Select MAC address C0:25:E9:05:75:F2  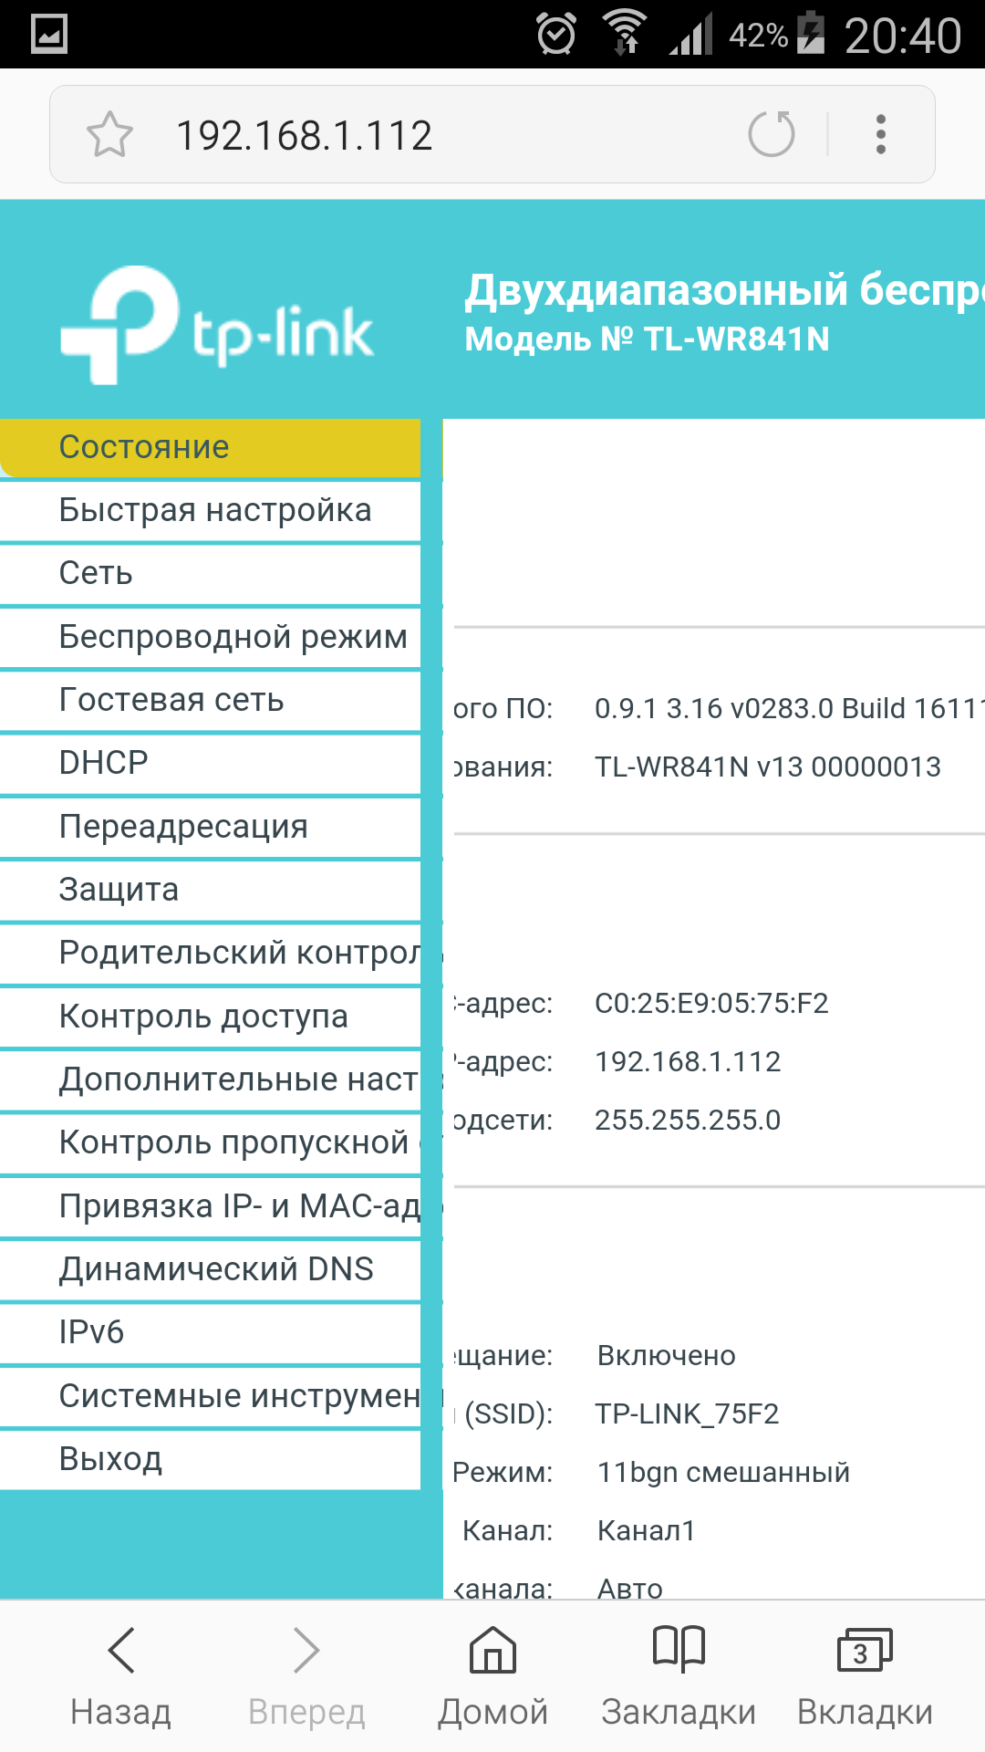(x=711, y=1003)
